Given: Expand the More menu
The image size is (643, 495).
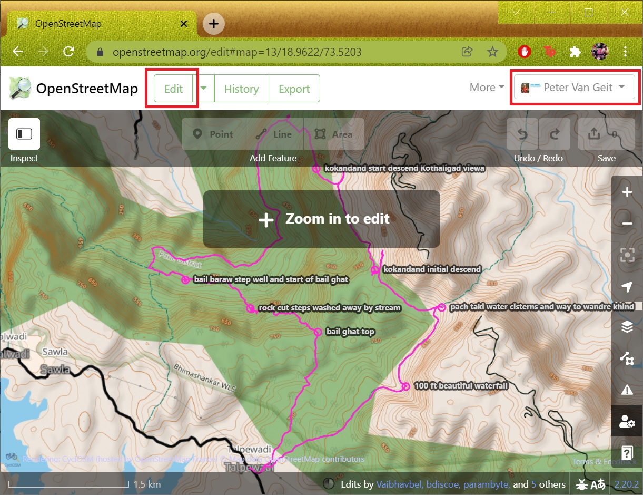Looking at the screenshot, I should pos(487,88).
